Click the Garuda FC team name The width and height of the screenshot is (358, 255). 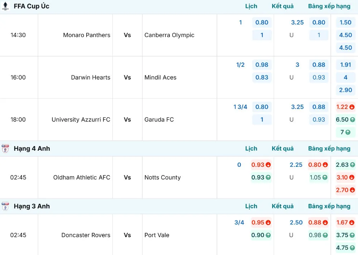pyautogui.click(x=159, y=120)
